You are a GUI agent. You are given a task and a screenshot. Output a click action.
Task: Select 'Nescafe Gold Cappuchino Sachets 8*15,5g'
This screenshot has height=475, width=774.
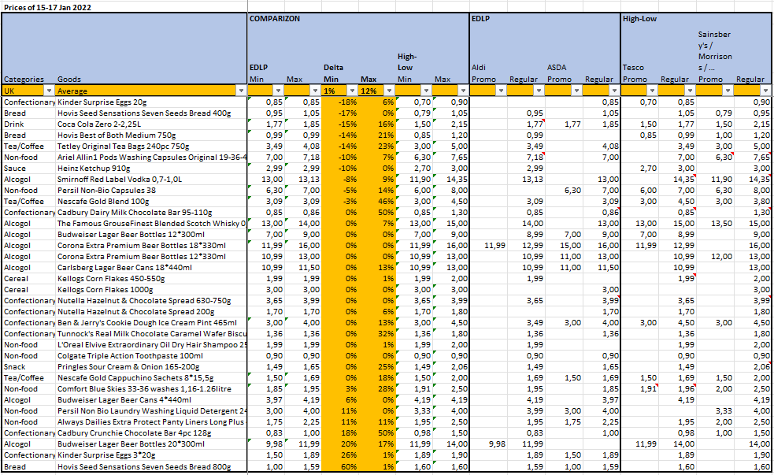click(135, 378)
